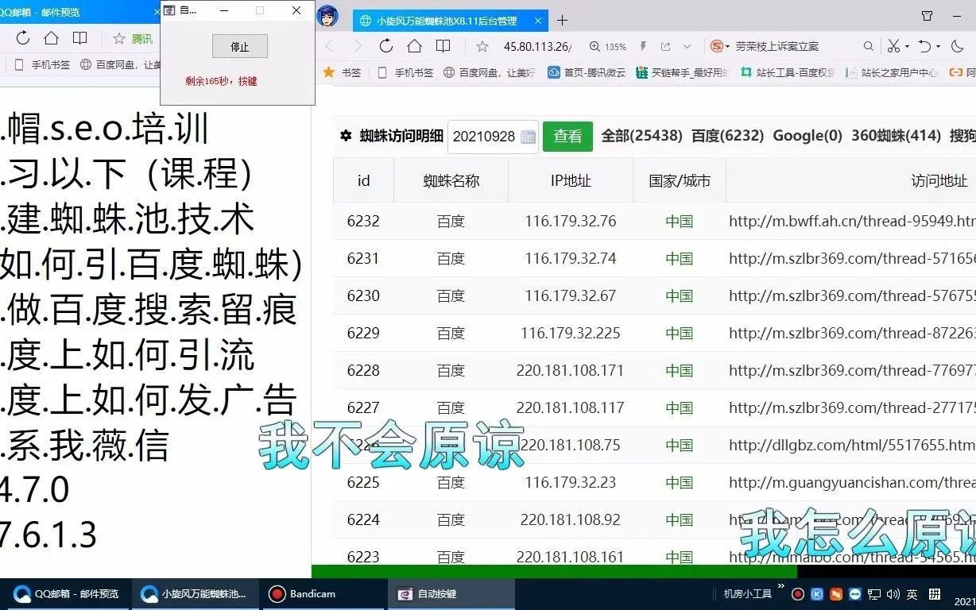Screen dimensions: 976x610
Task: Open dllgbz.com/html/5517655 link
Action: [852, 445]
